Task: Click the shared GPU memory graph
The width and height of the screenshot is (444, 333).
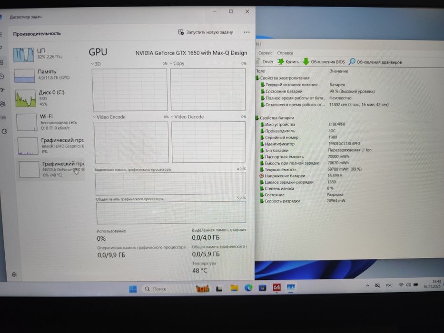Action: tap(171, 212)
